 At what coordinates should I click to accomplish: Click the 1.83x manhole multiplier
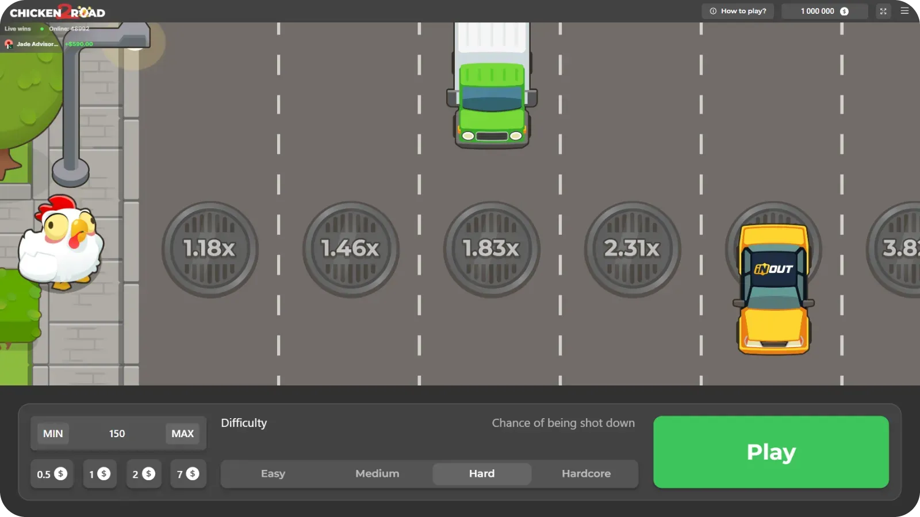coord(492,249)
